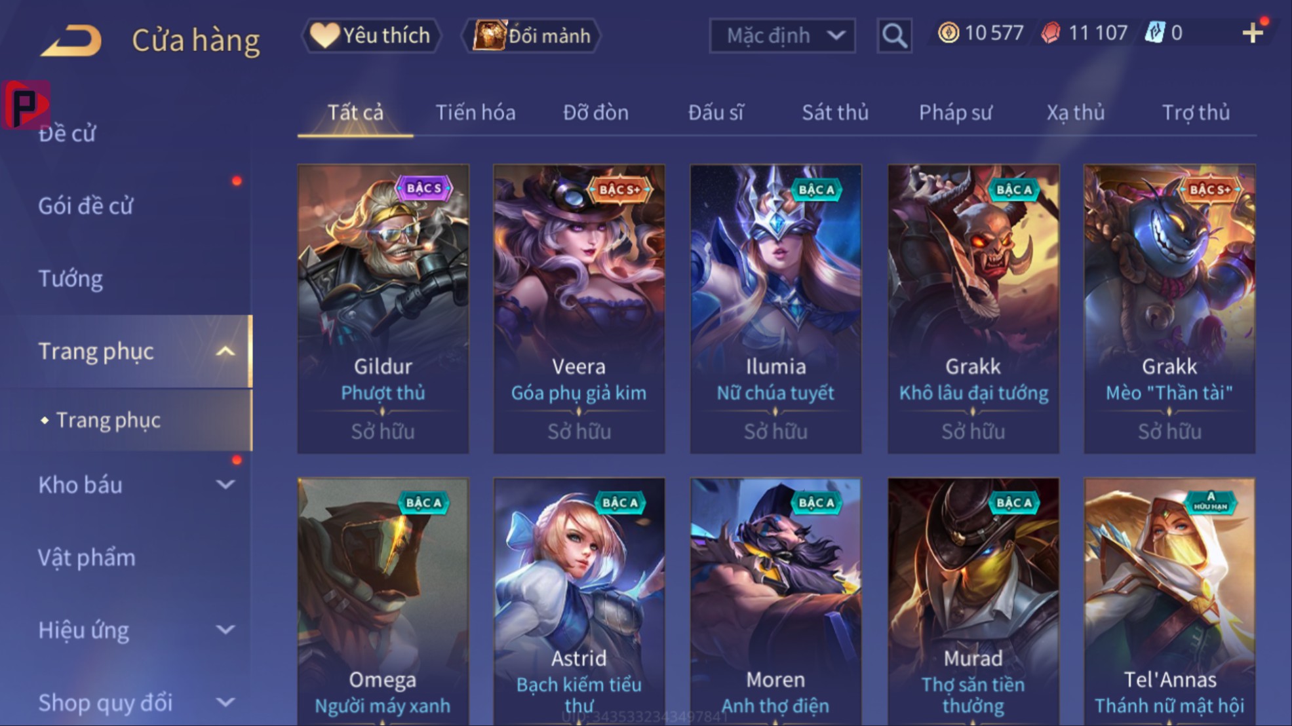Expand the Kho báu sidebar section
Viewport: 1292px width, 726px height.
pyautogui.click(x=225, y=485)
